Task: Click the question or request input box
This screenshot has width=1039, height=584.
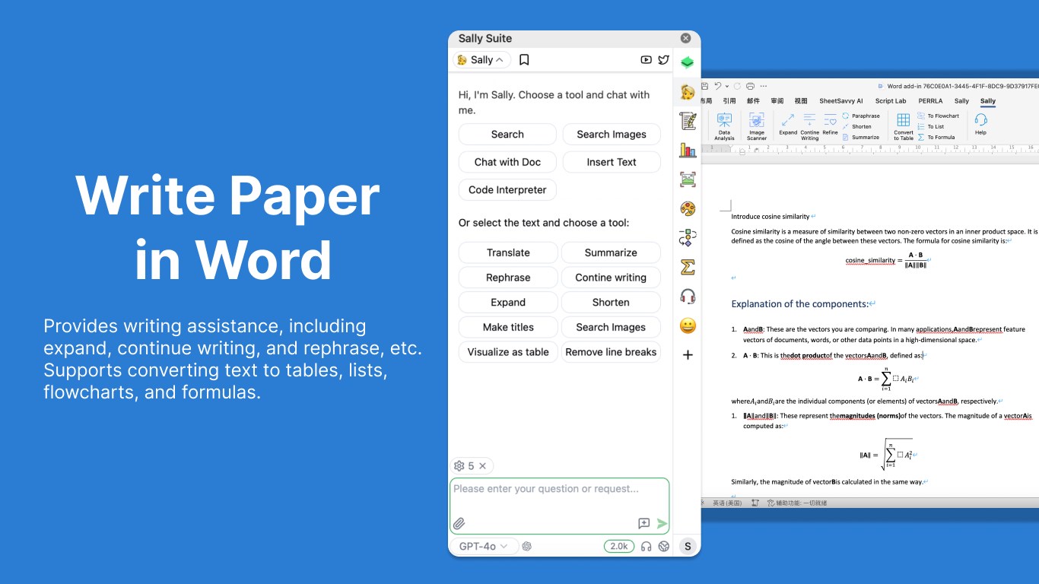Action: [x=559, y=506]
